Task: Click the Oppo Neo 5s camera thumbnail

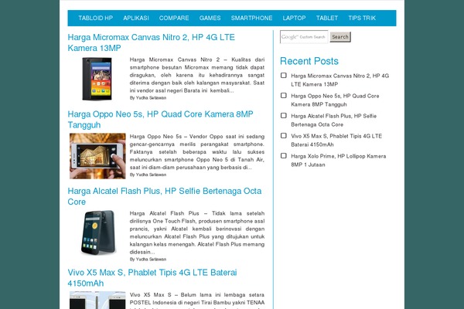Action: (x=97, y=156)
